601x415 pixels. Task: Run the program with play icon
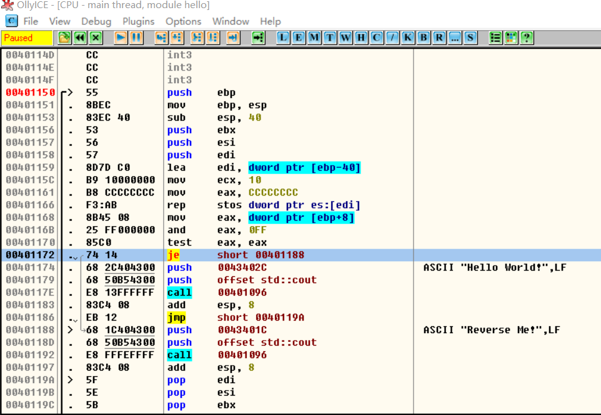tap(121, 37)
